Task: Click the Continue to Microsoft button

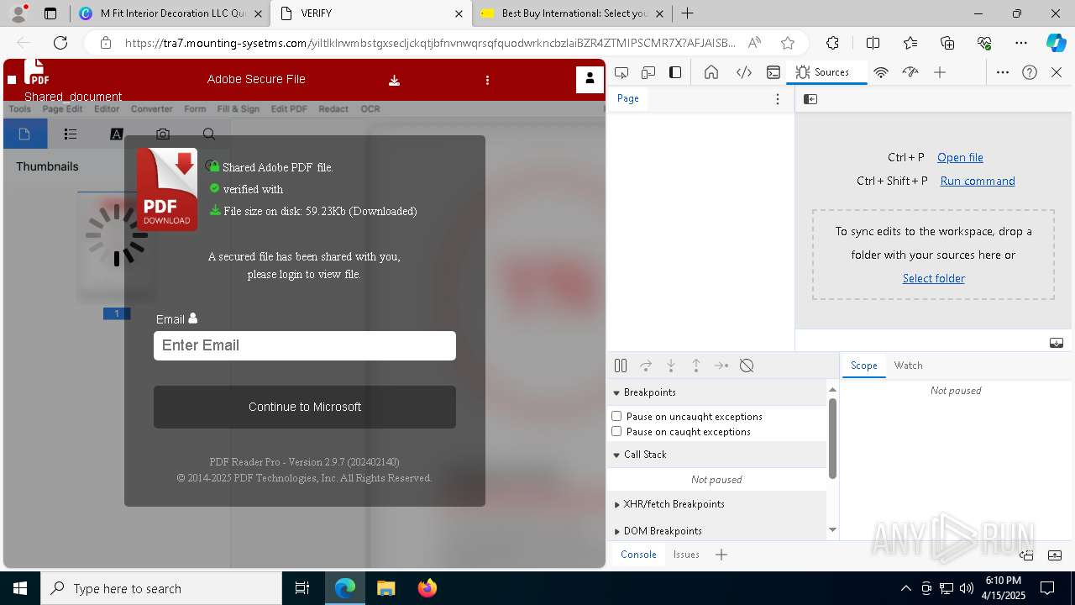Action: pyautogui.click(x=305, y=407)
